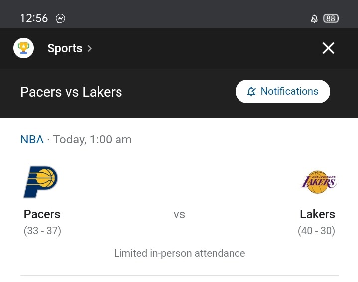Viewport: 358px width, 282px height.
Task: Tap the Lakers 40 - 30 record
Action: click(x=317, y=231)
